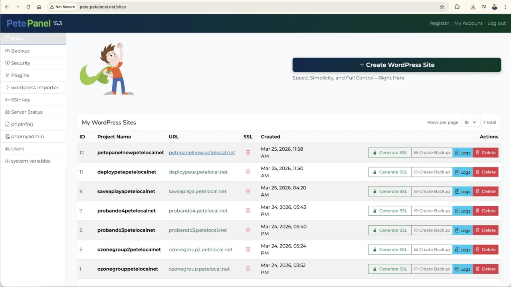This screenshot has height=287, width=511.
Task: Create Backup for petepanelnewpetelocalnet
Action: pos(432,153)
